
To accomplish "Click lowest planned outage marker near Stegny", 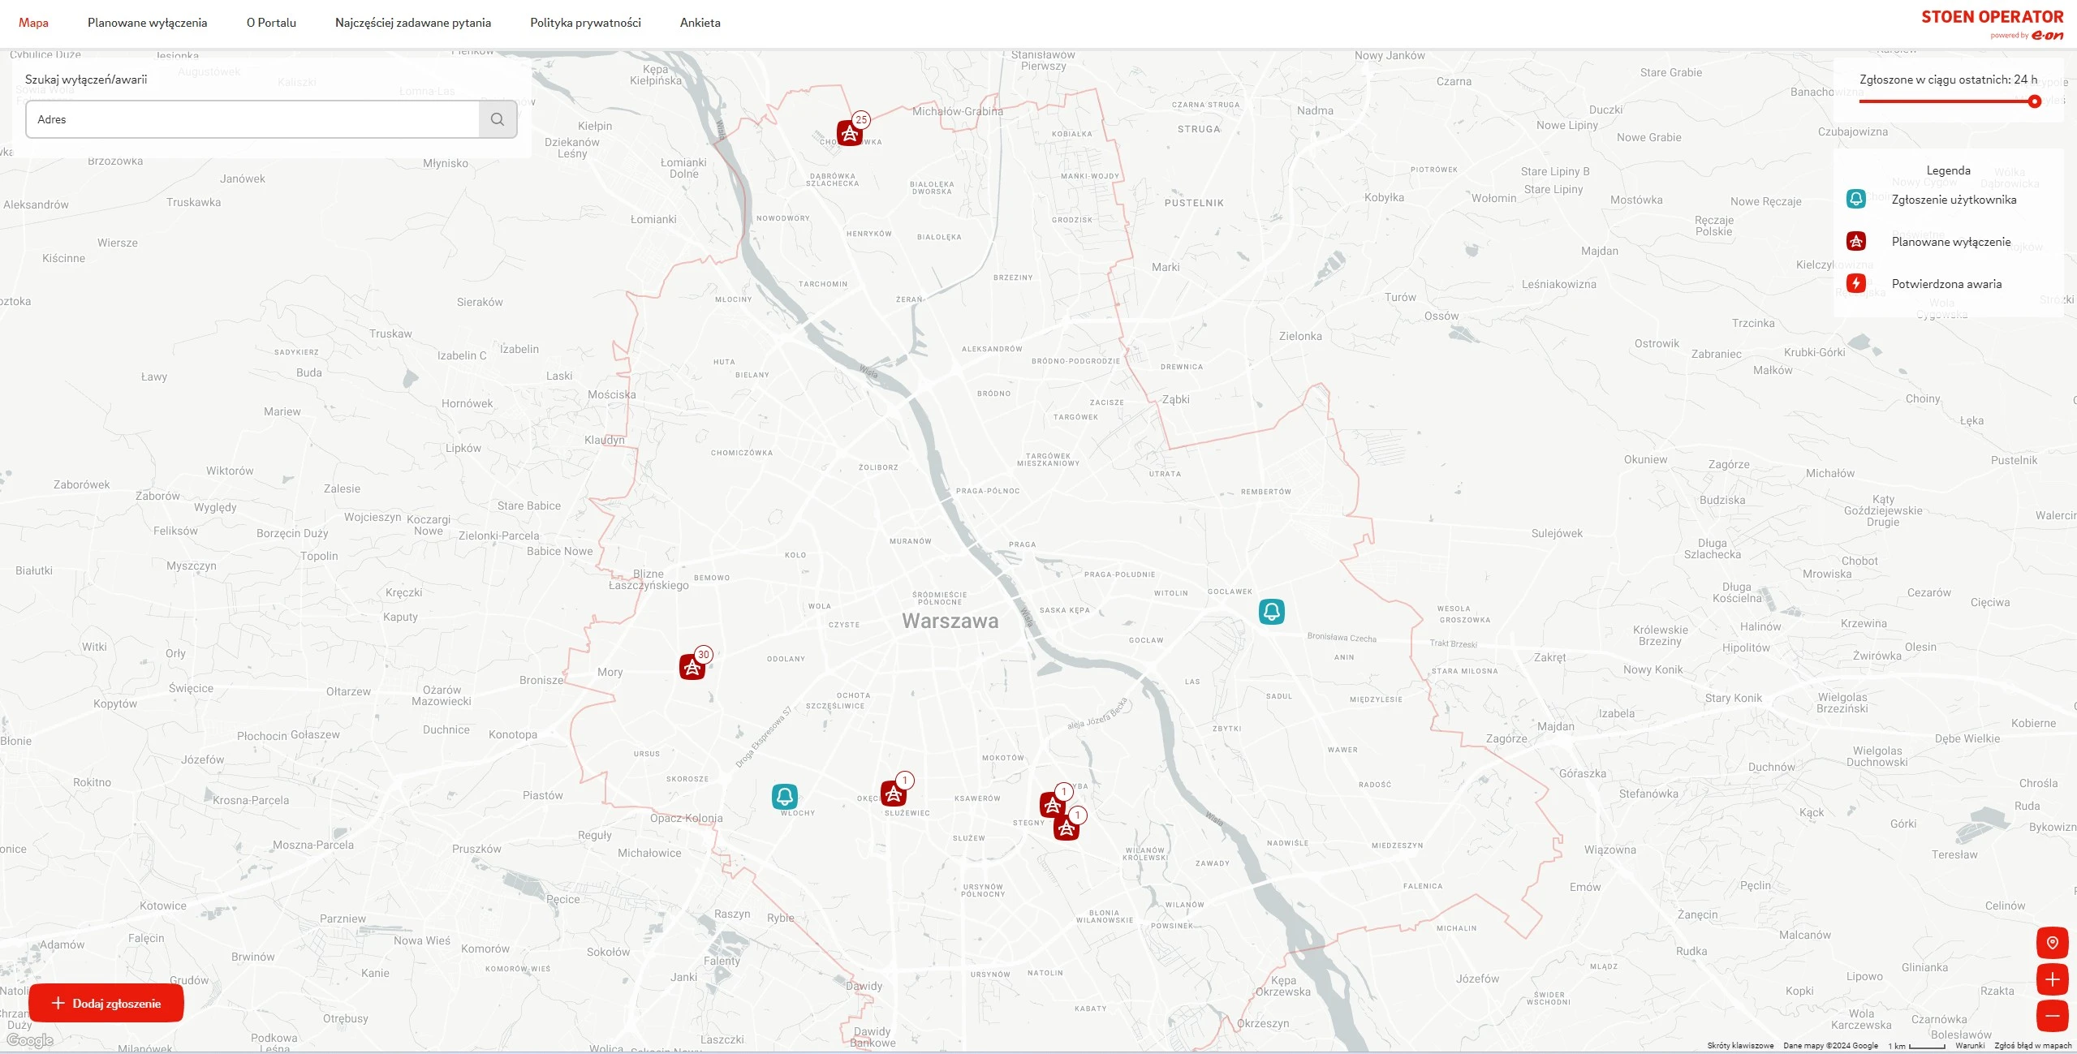I will click(1067, 828).
